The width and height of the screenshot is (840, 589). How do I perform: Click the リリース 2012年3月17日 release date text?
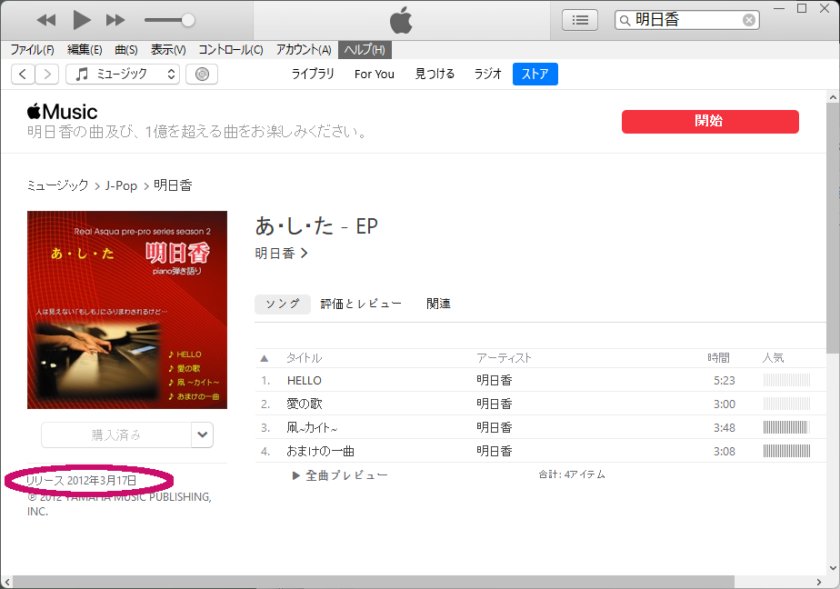click(82, 481)
